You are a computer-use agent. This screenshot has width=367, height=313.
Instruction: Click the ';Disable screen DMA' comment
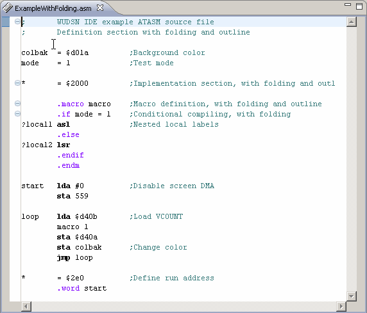(x=172, y=186)
